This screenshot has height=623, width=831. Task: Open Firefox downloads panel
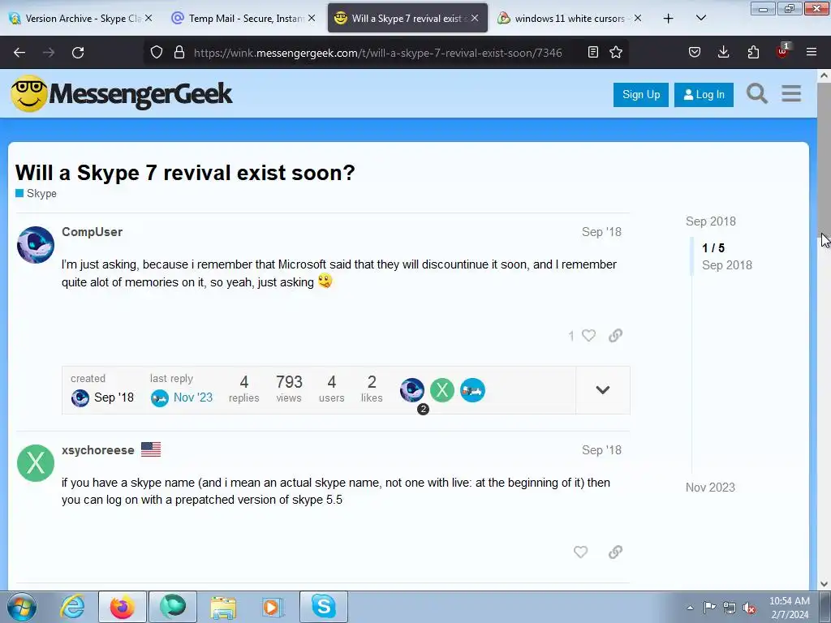click(x=723, y=52)
